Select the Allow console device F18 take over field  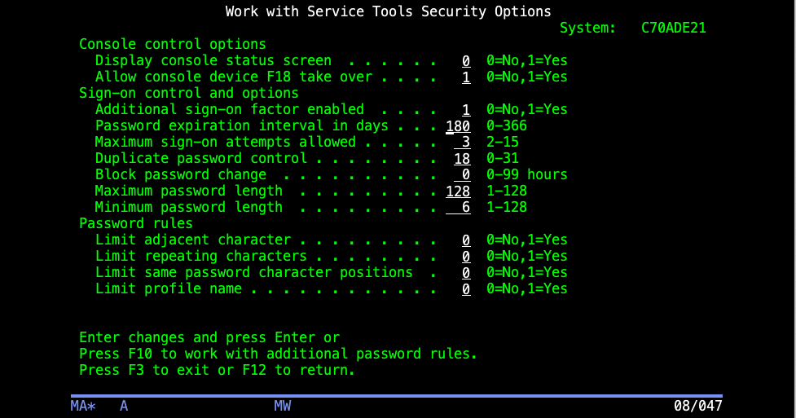click(466, 77)
